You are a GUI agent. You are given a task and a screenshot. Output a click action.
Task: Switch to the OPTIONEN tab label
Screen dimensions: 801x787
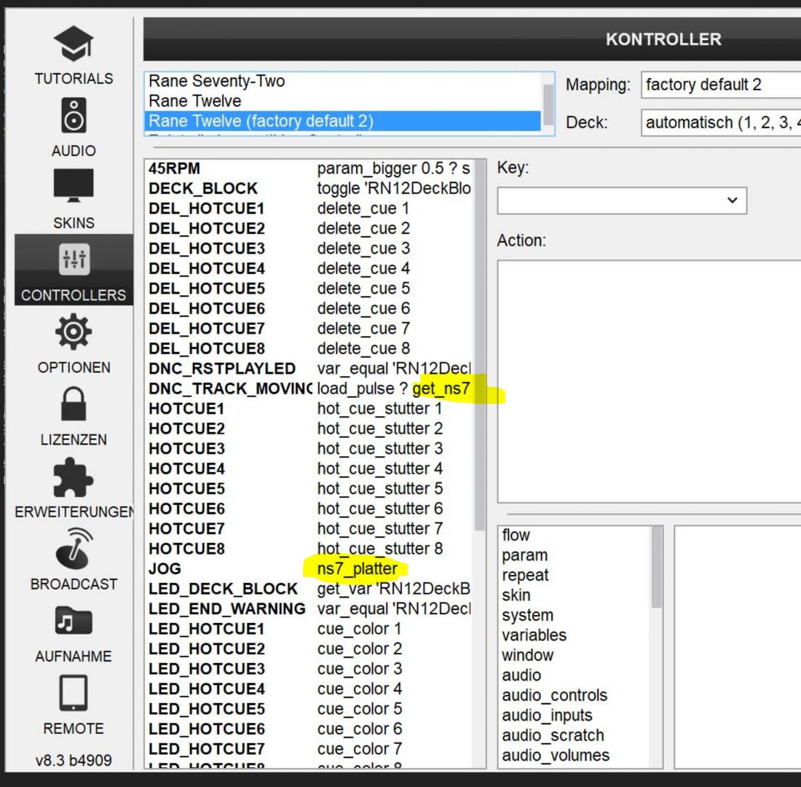click(74, 368)
